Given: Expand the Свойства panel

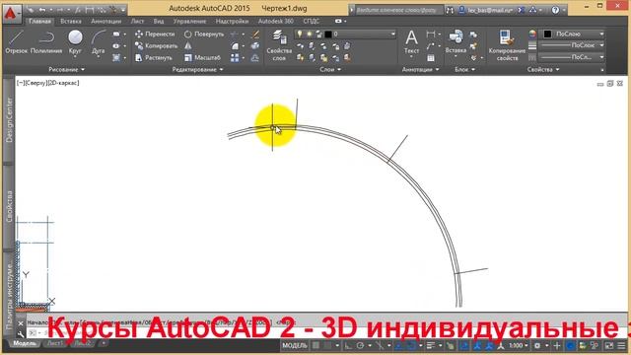Looking at the screenshot, I should pos(543,70).
